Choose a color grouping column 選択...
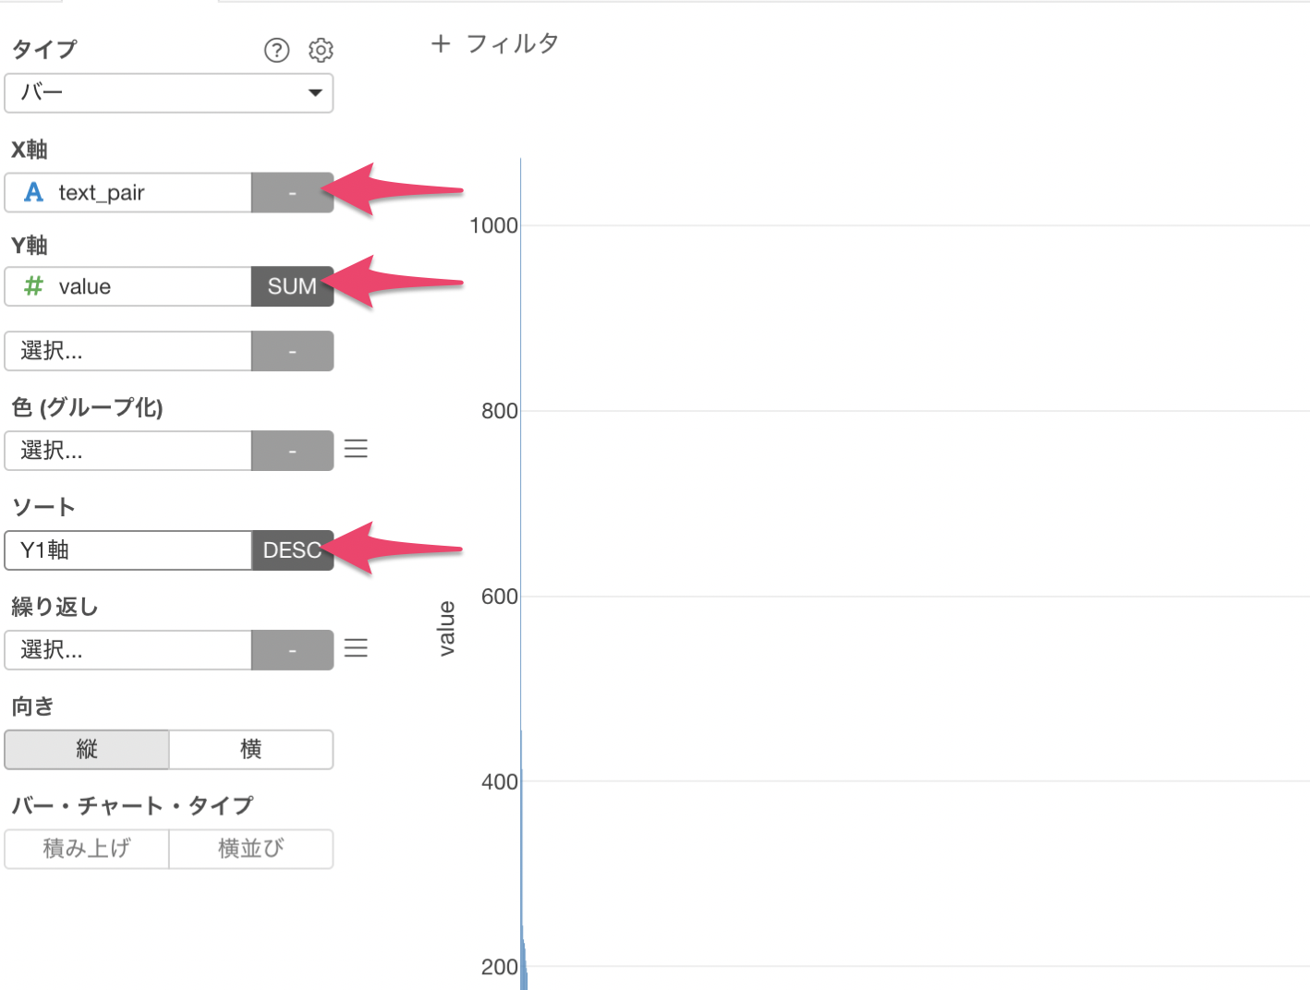 (x=128, y=451)
